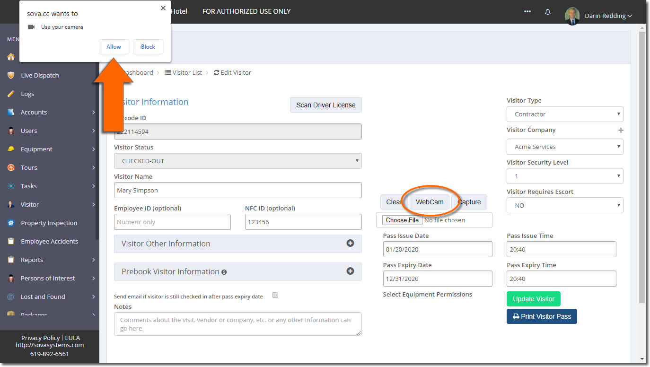The height and width of the screenshot is (367, 650).
Task: Open the Visitor Requires Escort dropdown
Action: 565,205
